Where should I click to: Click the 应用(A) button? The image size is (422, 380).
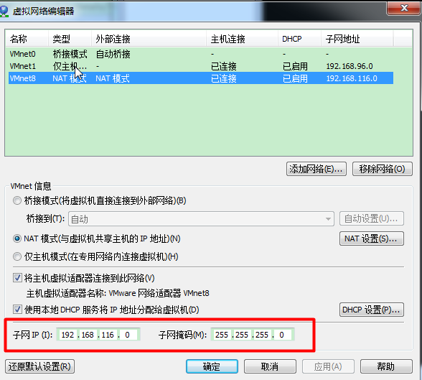[x=328, y=366]
